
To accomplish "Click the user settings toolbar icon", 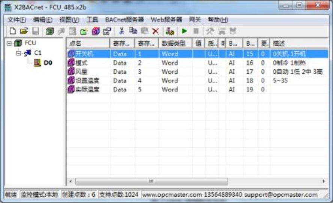I will click(170, 31).
